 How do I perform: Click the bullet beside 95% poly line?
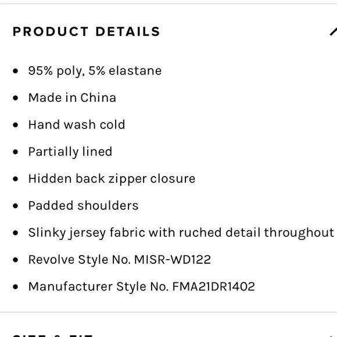tap(16, 71)
